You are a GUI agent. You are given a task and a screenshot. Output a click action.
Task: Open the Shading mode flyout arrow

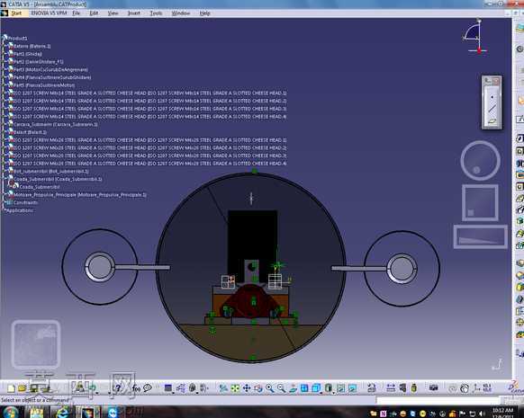coord(334,392)
